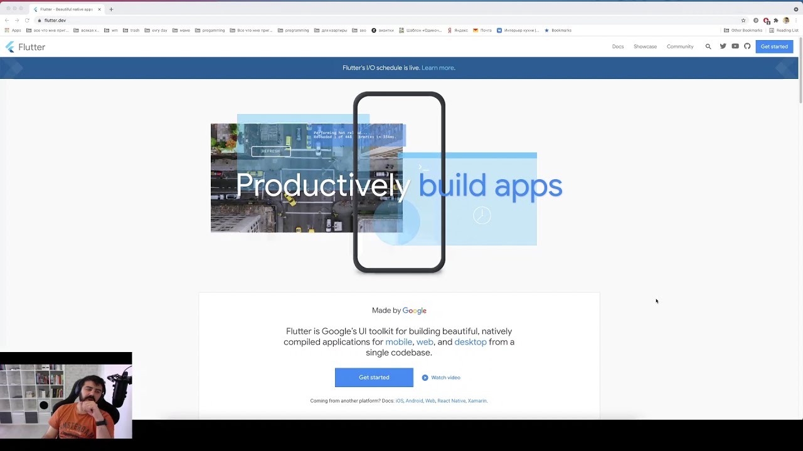
Task: Bookmark this page with the star icon
Action: [743, 20]
